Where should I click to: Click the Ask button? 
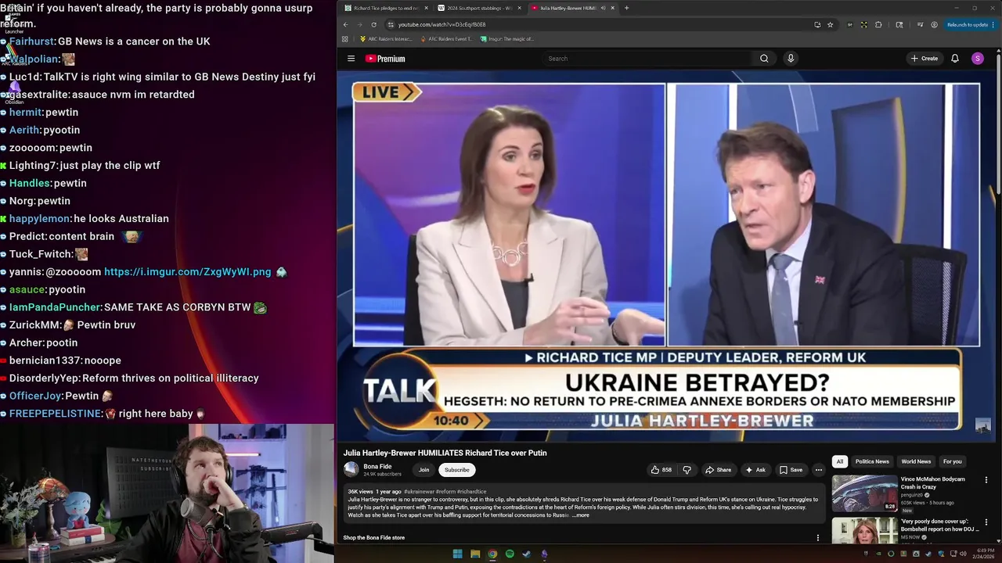pos(755,470)
